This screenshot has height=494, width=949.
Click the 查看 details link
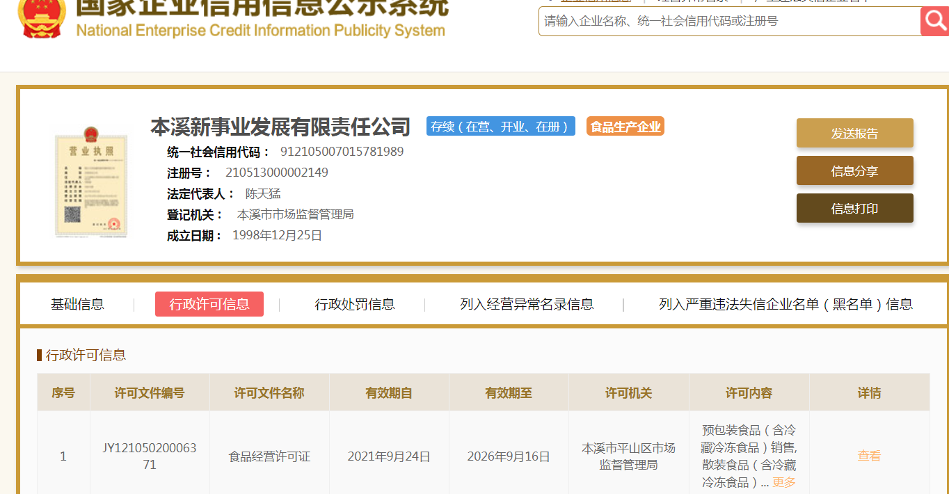pos(869,456)
